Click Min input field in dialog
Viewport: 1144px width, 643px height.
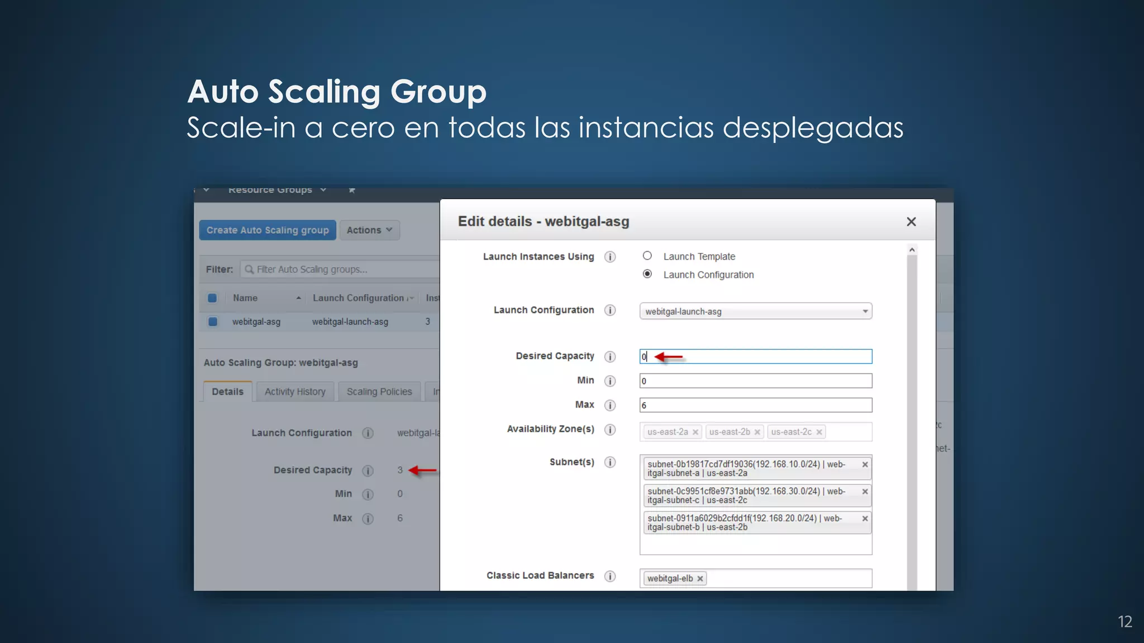click(x=756, y=381)
